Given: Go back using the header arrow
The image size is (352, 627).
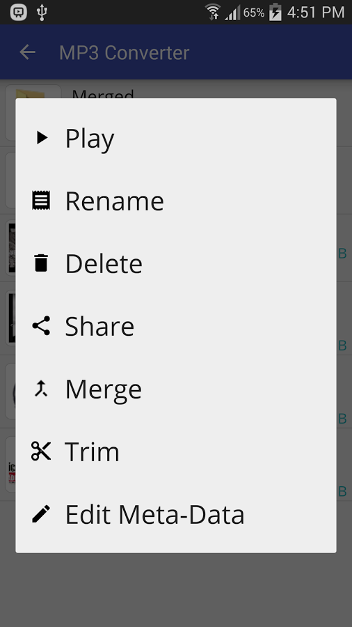Looking at the screenshot, I should point(28,52).
